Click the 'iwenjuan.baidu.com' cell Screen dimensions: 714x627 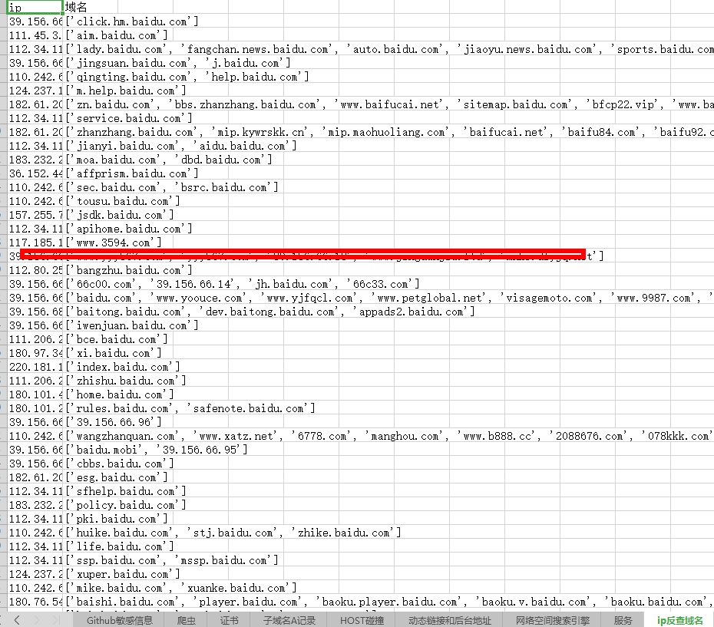coord(132,325)
